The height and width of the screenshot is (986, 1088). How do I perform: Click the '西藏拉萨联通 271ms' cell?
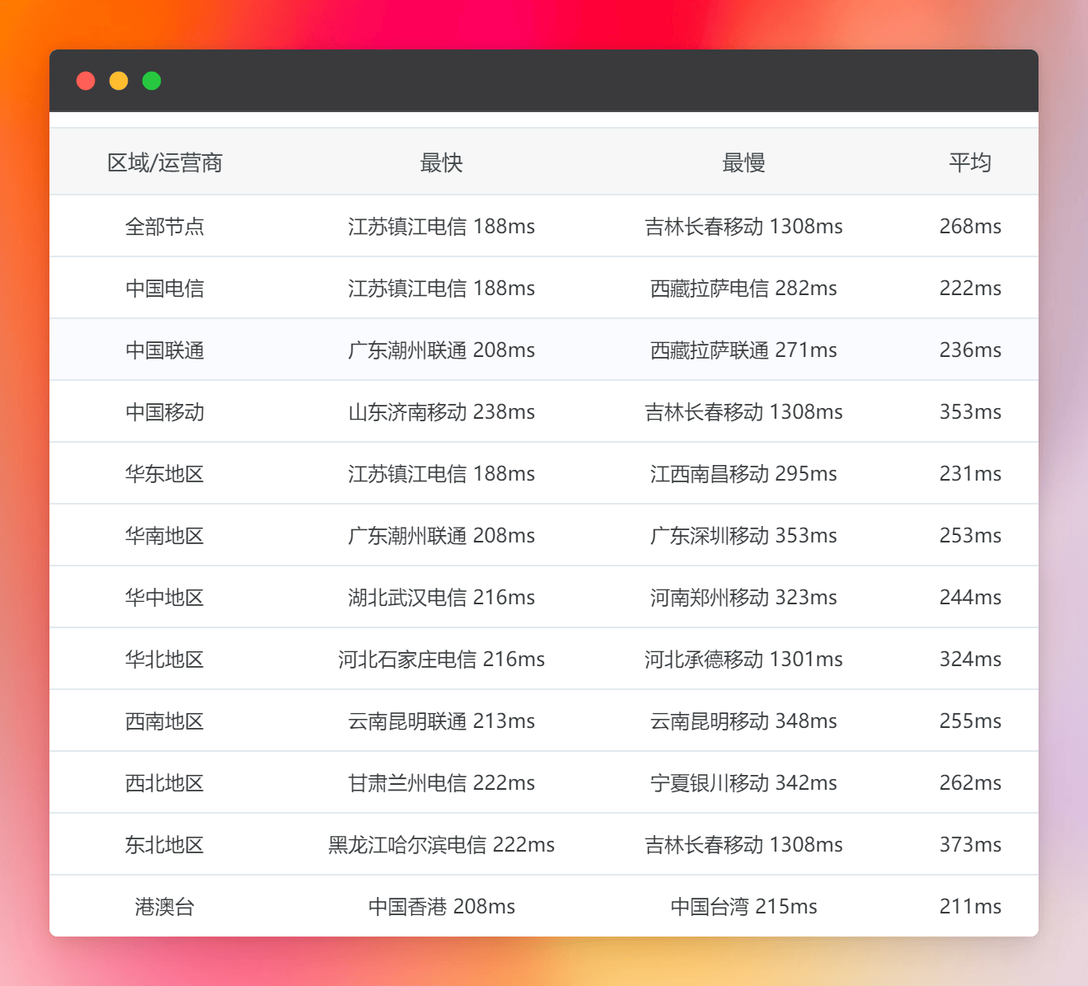pos(743,350)
